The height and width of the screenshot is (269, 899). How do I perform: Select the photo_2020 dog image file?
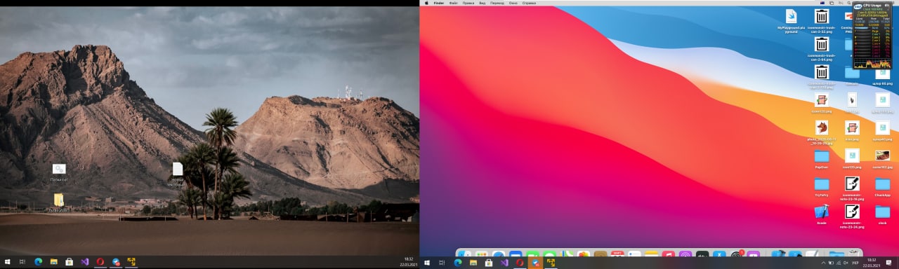click(821, 131)
